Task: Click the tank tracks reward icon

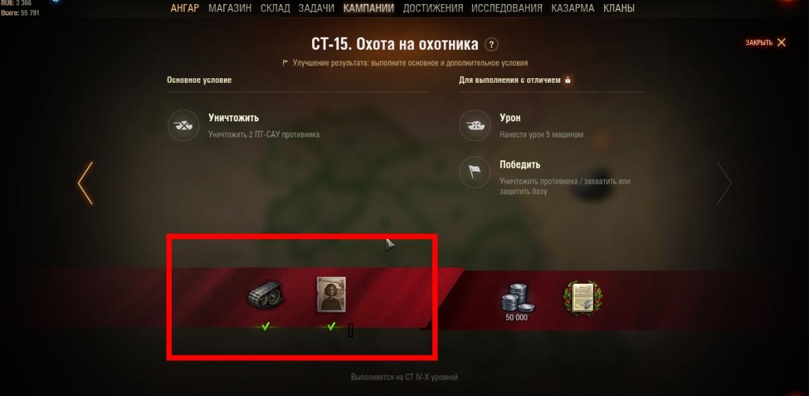Action: [266, 296]
